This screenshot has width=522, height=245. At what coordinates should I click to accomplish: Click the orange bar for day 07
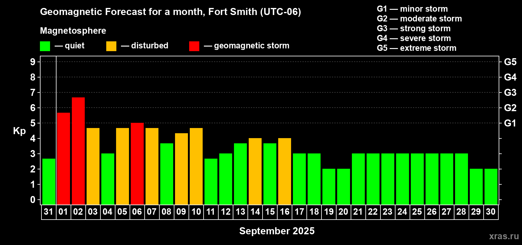pos(152,166)
